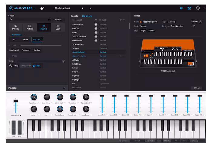Image resolution: width=212 pixels, height=147 pixels.
Task: Click the Save As button
Action: click(x=197, y=88)
